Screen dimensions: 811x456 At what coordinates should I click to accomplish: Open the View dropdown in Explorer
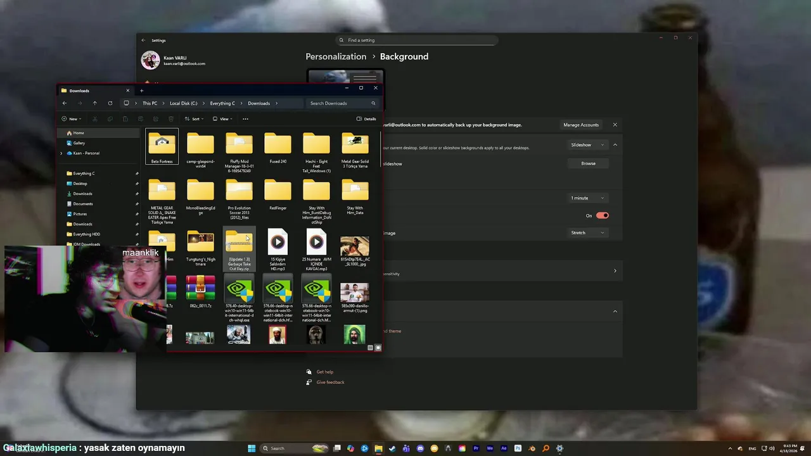click(222, 118)
